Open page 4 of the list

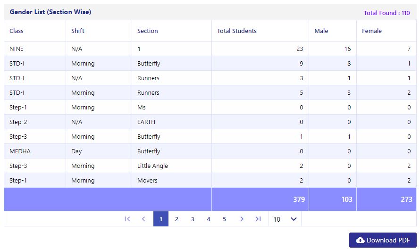pyautogui.click(x=209, y=219)
